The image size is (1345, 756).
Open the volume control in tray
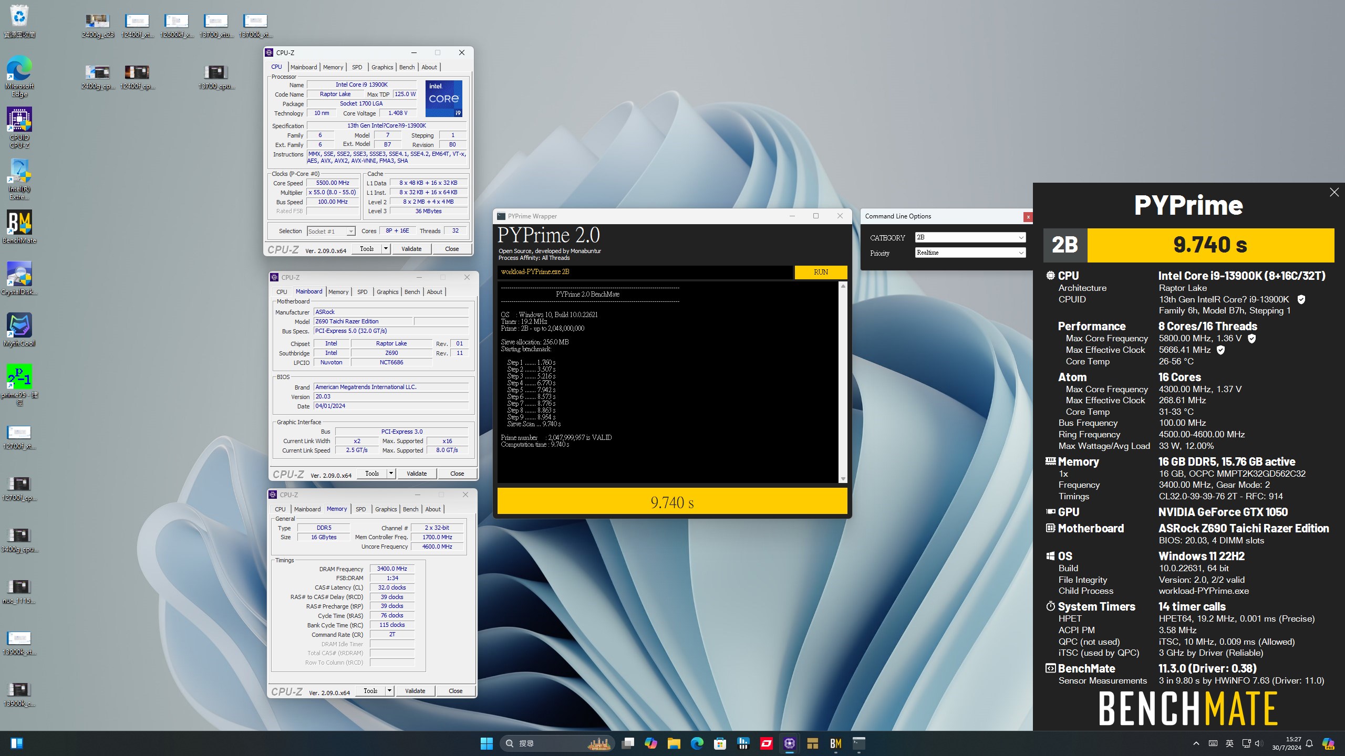click(x=1259, y=743)
